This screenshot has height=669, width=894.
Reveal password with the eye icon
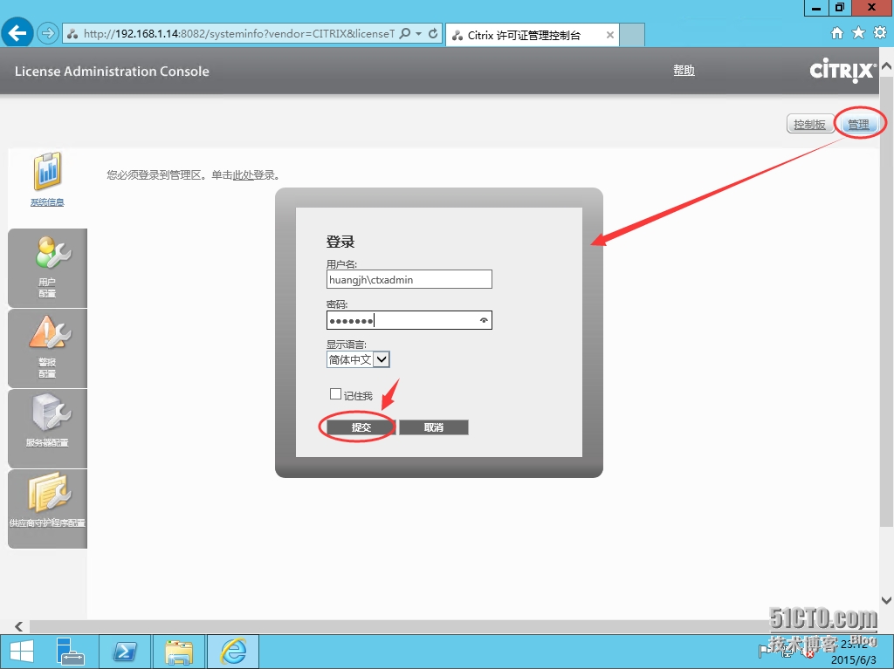tap(484, 320)
